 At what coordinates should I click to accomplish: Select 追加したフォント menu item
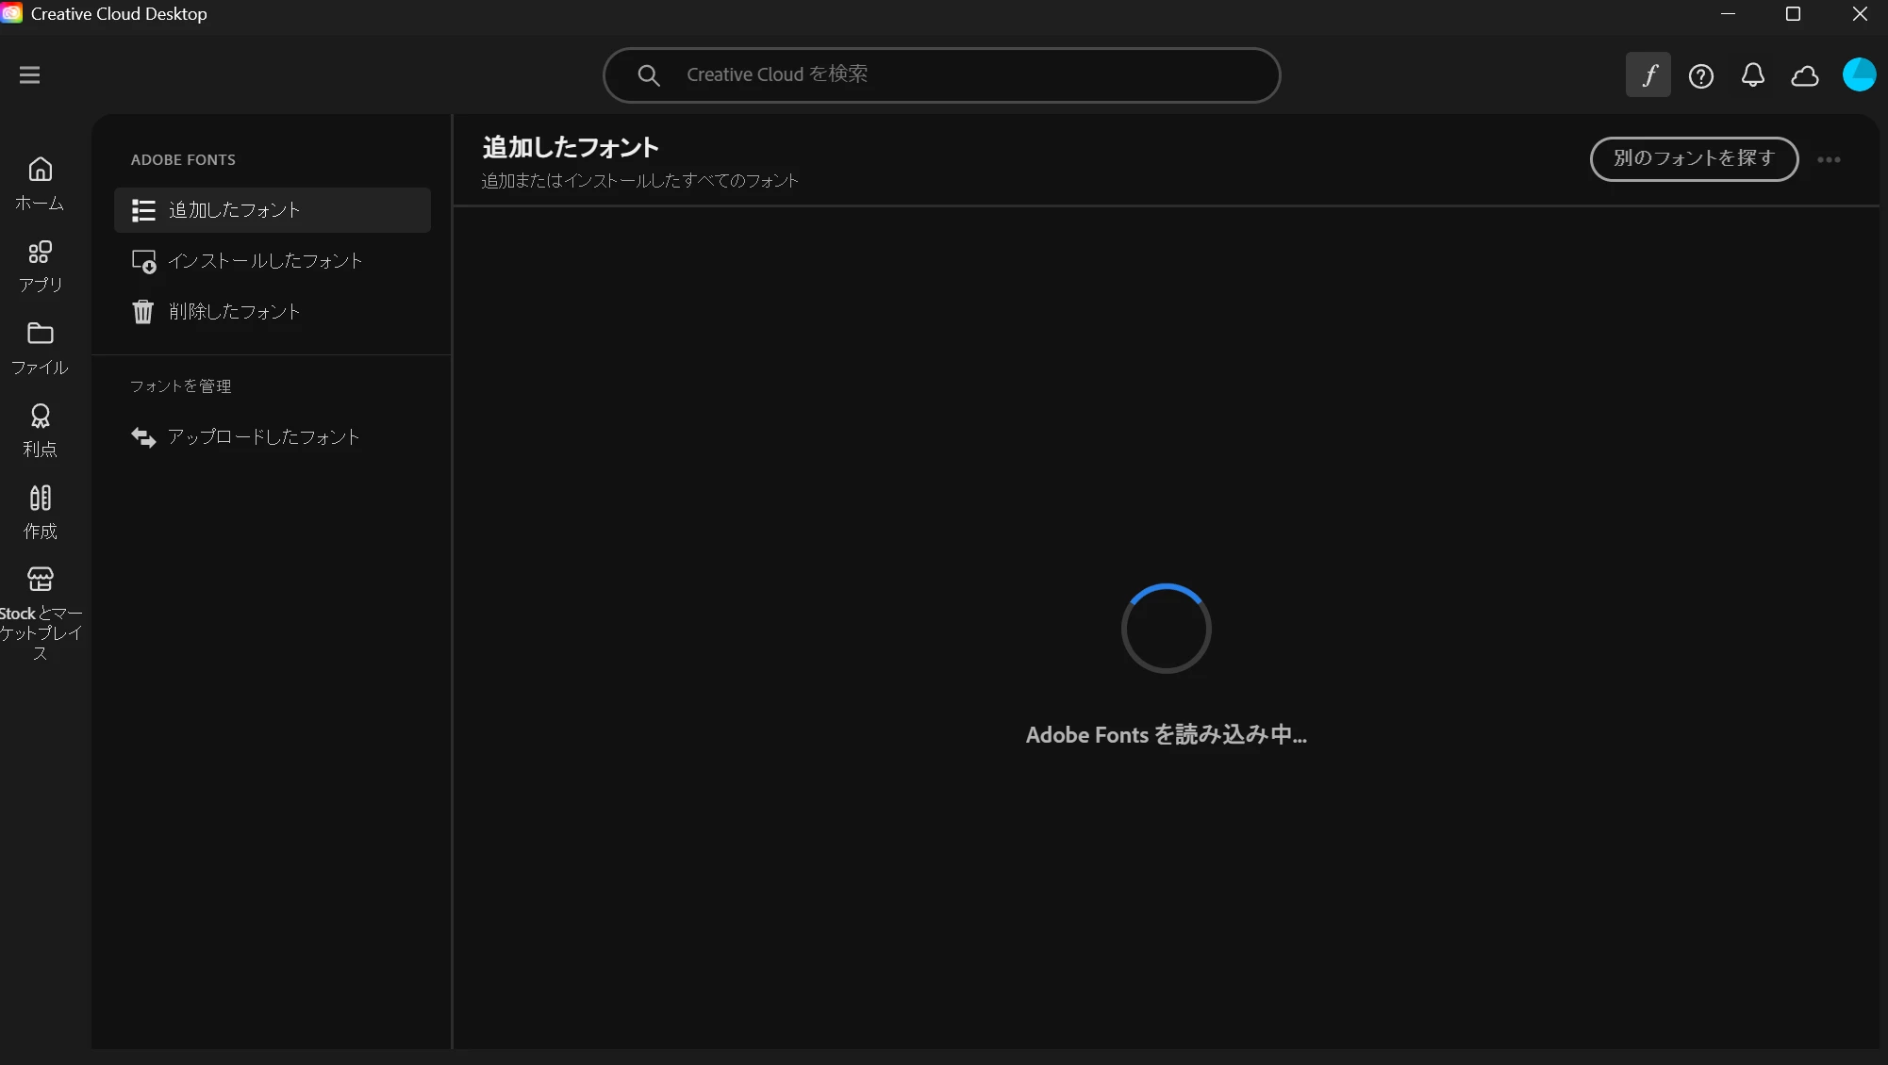tap(272, 210)
